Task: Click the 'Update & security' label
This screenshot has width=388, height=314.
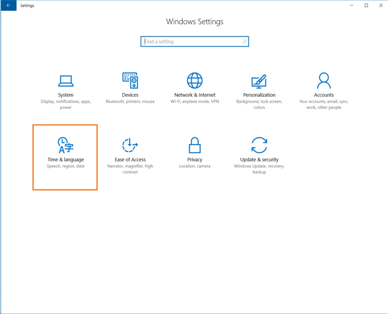Action: 259,159
